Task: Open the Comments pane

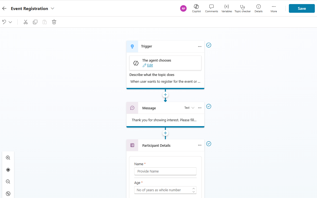Action: (212, 8)
